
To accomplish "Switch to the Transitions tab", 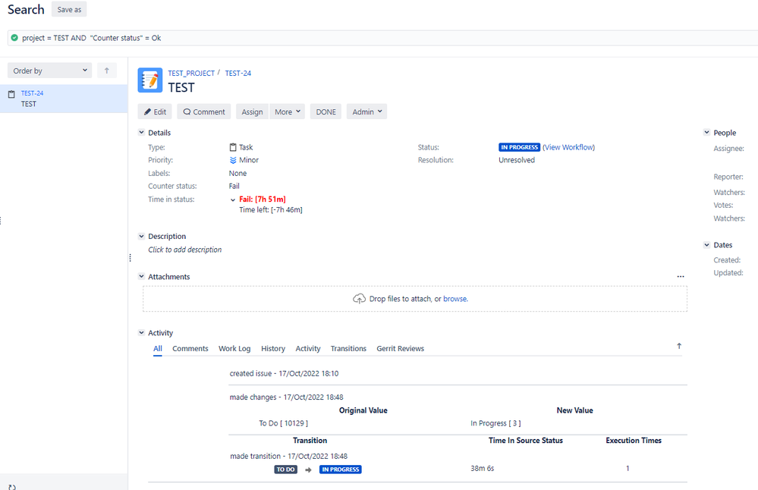I will click(x=348, y=348).
